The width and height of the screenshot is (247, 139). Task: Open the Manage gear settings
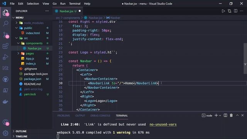[x=5, y=133]
